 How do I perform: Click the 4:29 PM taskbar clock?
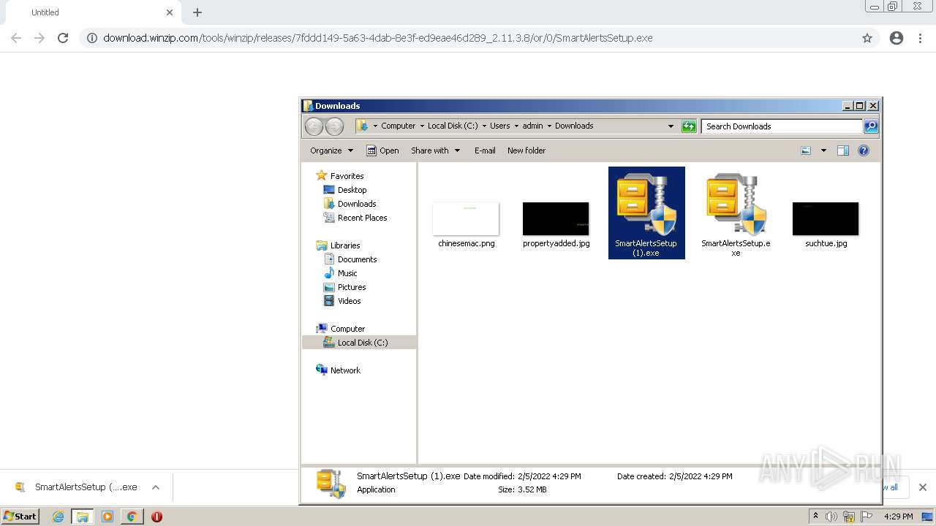(899, 517)
